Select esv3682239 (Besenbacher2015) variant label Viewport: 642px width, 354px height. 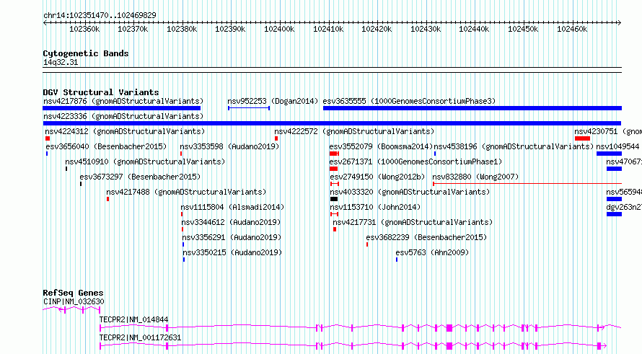[426, 237]
